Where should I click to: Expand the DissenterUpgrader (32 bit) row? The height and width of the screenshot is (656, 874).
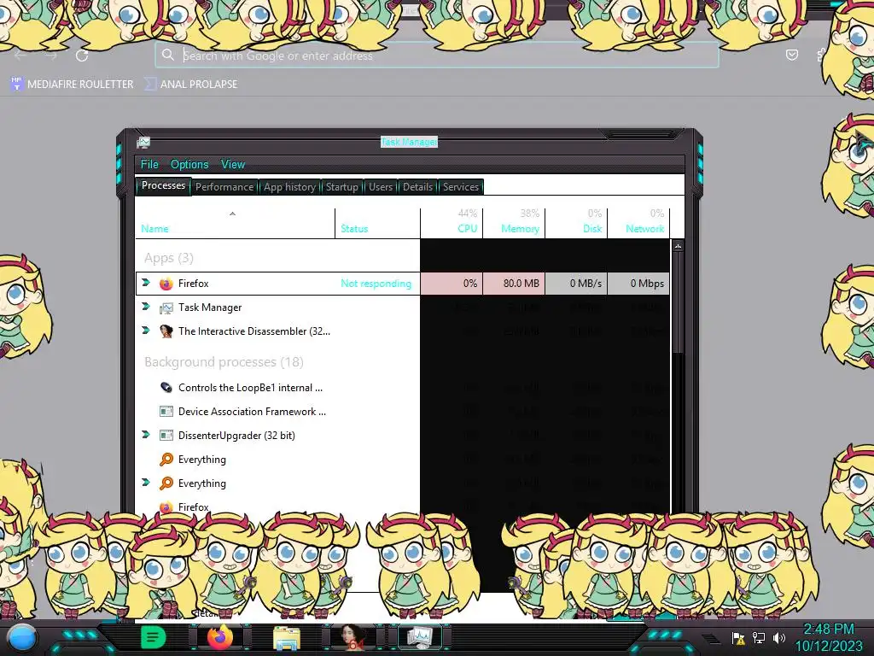tap(146, 435)
